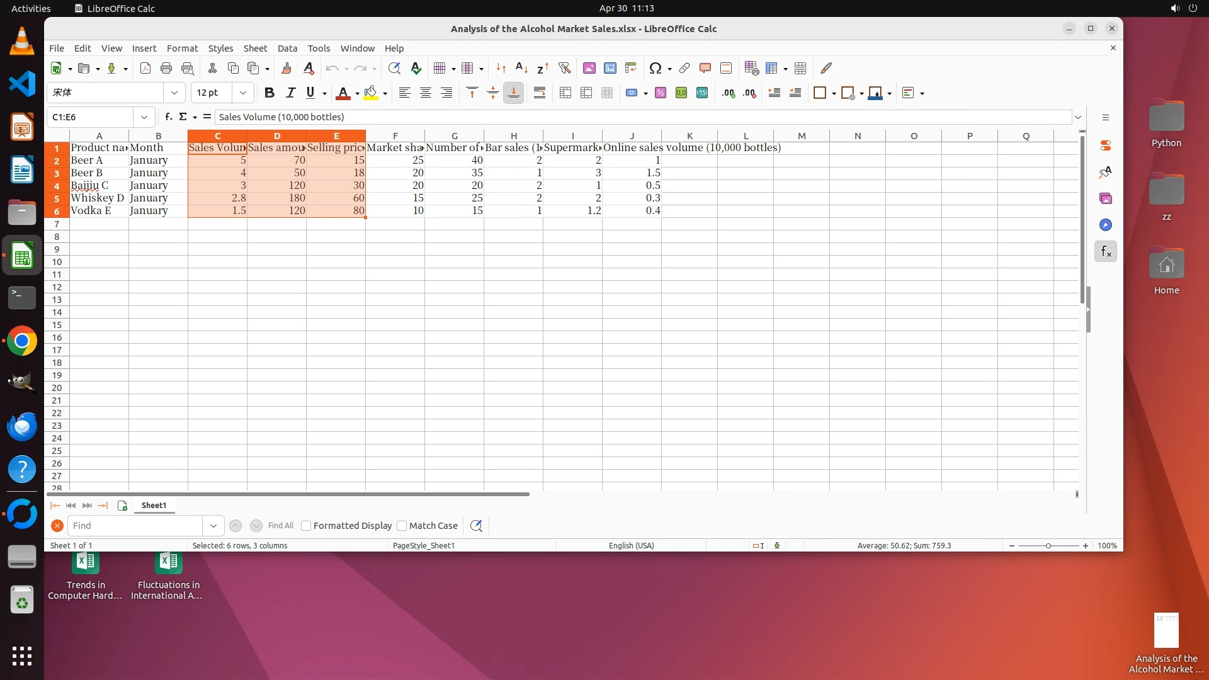Screen dimensions: 1209x680
Task: Click the Sort Ascending toolbar icon
Action: 521,68
